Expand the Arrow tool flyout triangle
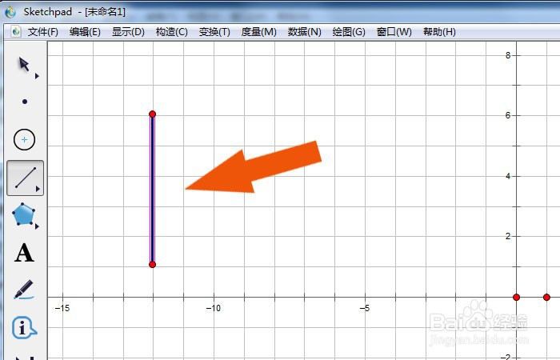This screenshot has width=560, height=360. point(37,76)
